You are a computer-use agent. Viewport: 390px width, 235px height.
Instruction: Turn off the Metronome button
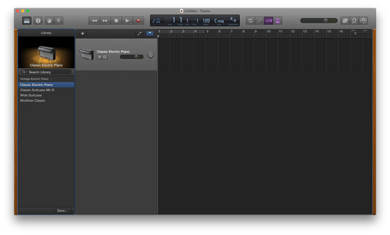278,21
